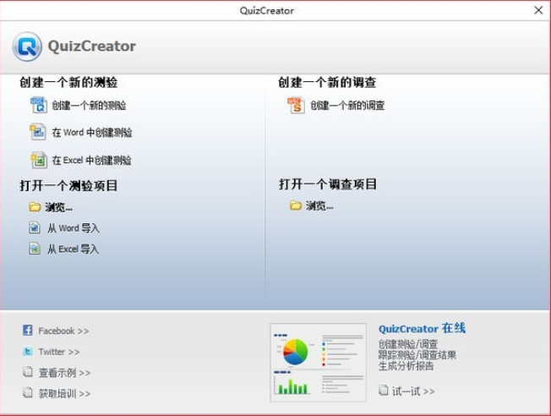
Task: Close the QuizCreator window
Action: pos(538,10)
